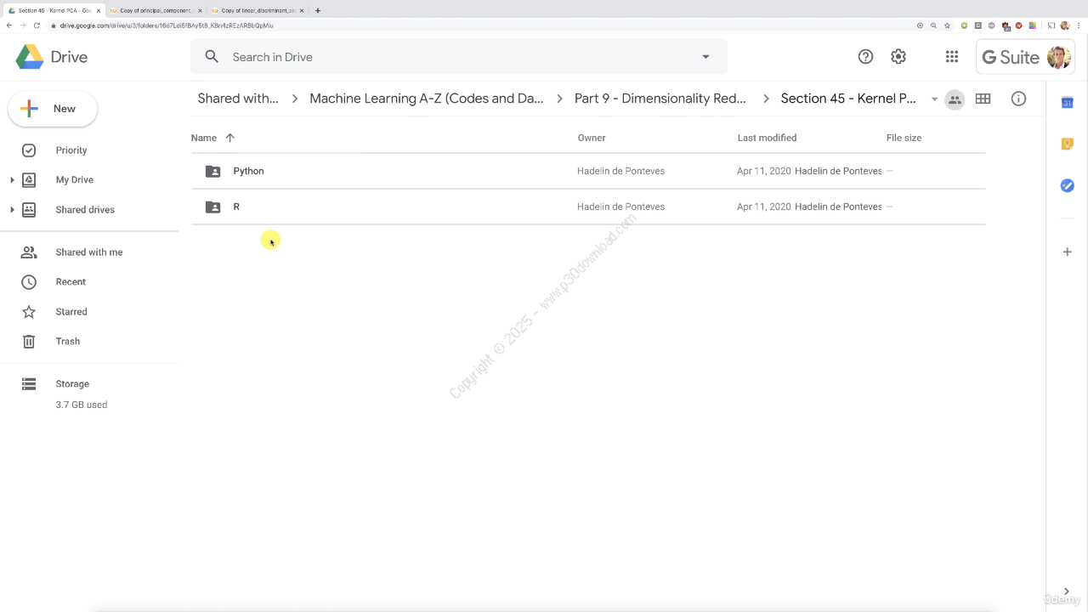The width and height of the screenshot is (1088, 612).
Task: Open Google Calendar in the side panel
Action: (1067, 103)
